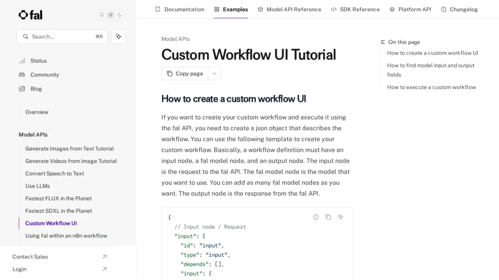Switch to system theme mode icon
Image resolution: width=499 pixels, height=280 pixels.
pyautogui.click(x=102, y=15)
